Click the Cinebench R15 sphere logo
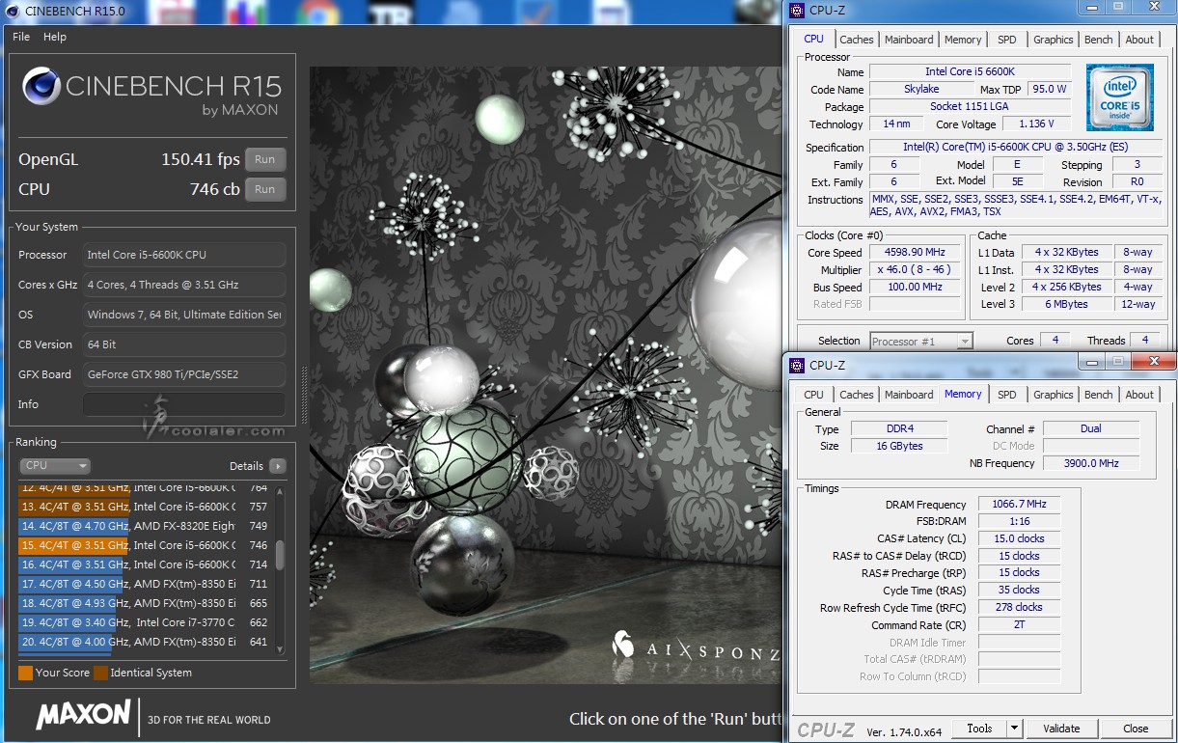Image resolution: width=1178 pixels, height=743 pixels. (41, 86)
